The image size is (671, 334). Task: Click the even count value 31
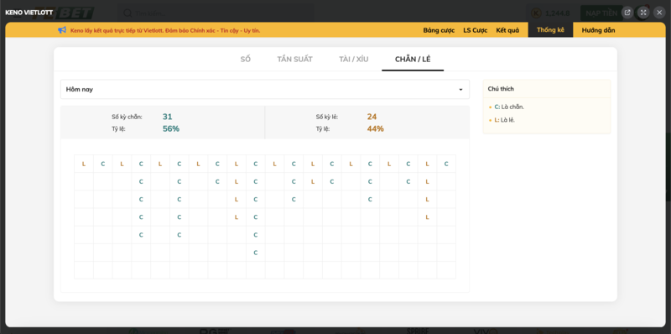coord(167,117)
